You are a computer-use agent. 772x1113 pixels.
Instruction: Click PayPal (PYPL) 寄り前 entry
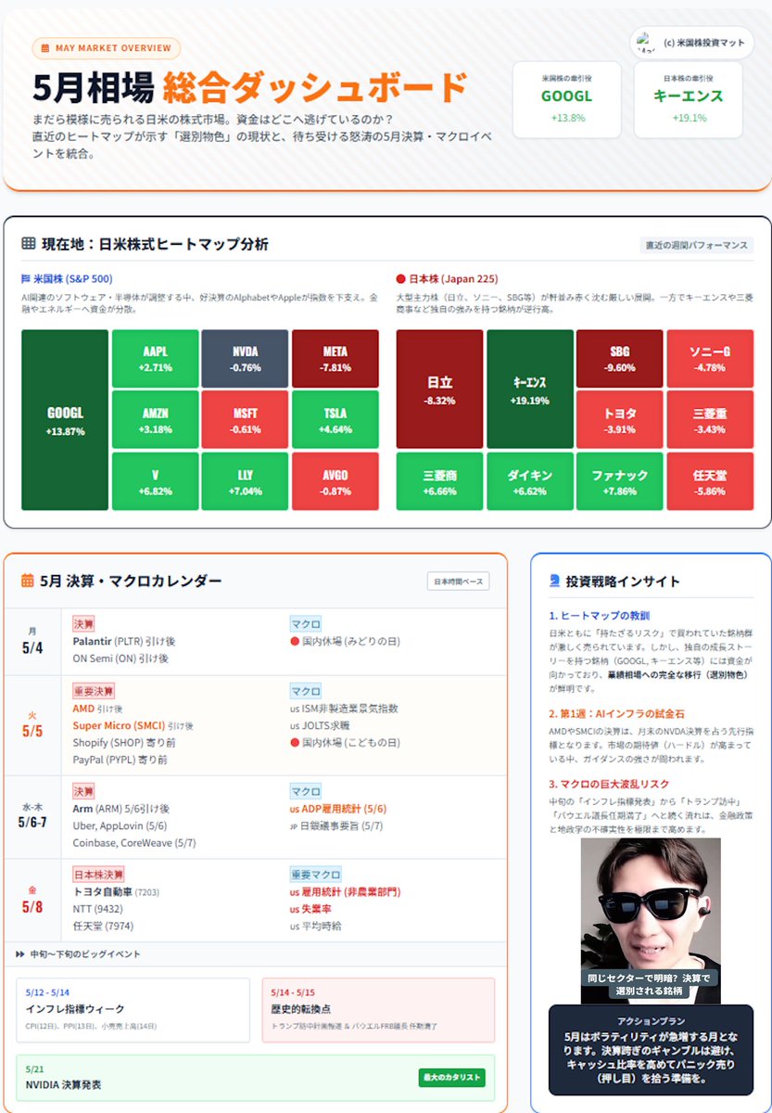click(120, 759)
